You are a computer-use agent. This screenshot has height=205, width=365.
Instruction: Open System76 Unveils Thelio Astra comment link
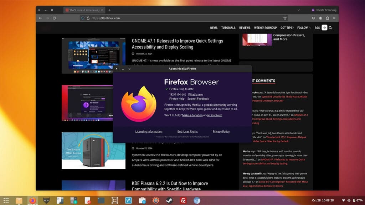279,99
